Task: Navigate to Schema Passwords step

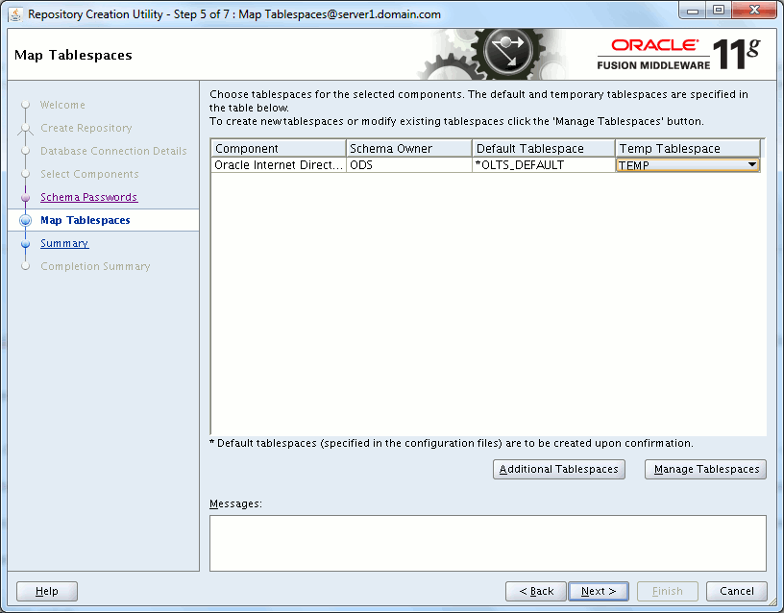Action: click(x=88, y=197)
